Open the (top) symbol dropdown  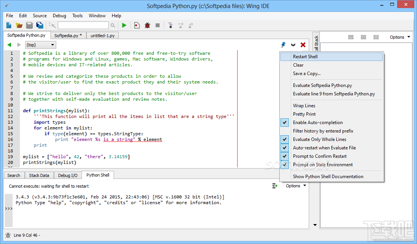(x=40, y=44)
